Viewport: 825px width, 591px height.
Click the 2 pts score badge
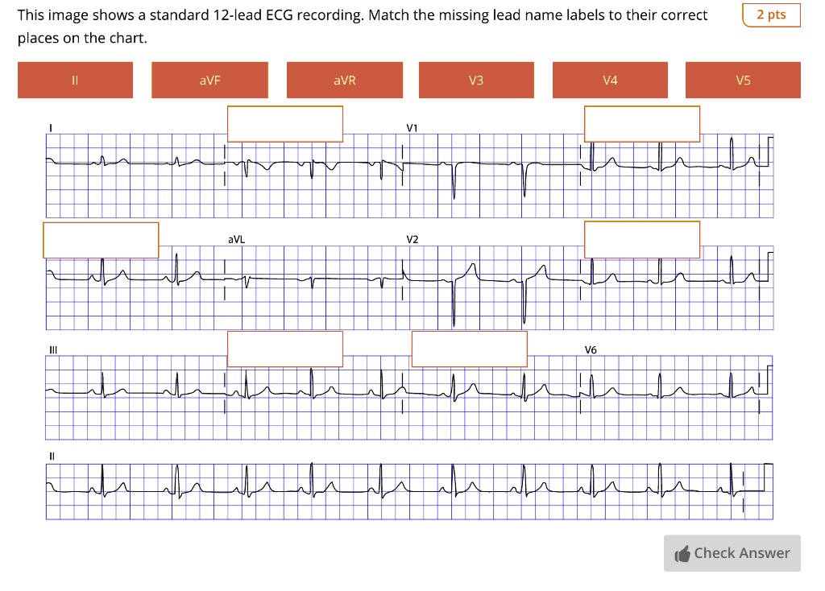click(771, 14)
